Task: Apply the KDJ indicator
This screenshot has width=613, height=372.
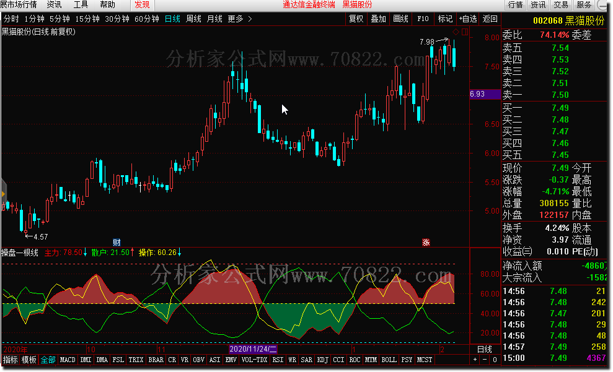Action: tap(322, 360)
